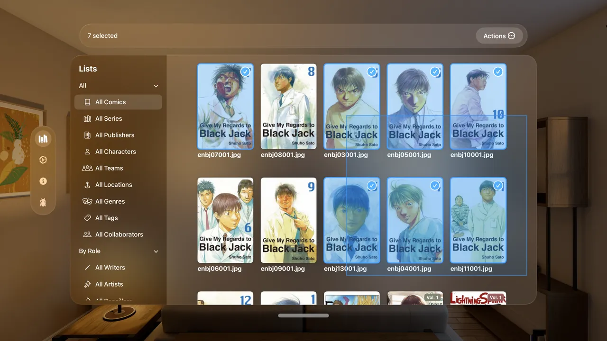
Task: Click the enbj04001.jpg file name
Action: 409,269
